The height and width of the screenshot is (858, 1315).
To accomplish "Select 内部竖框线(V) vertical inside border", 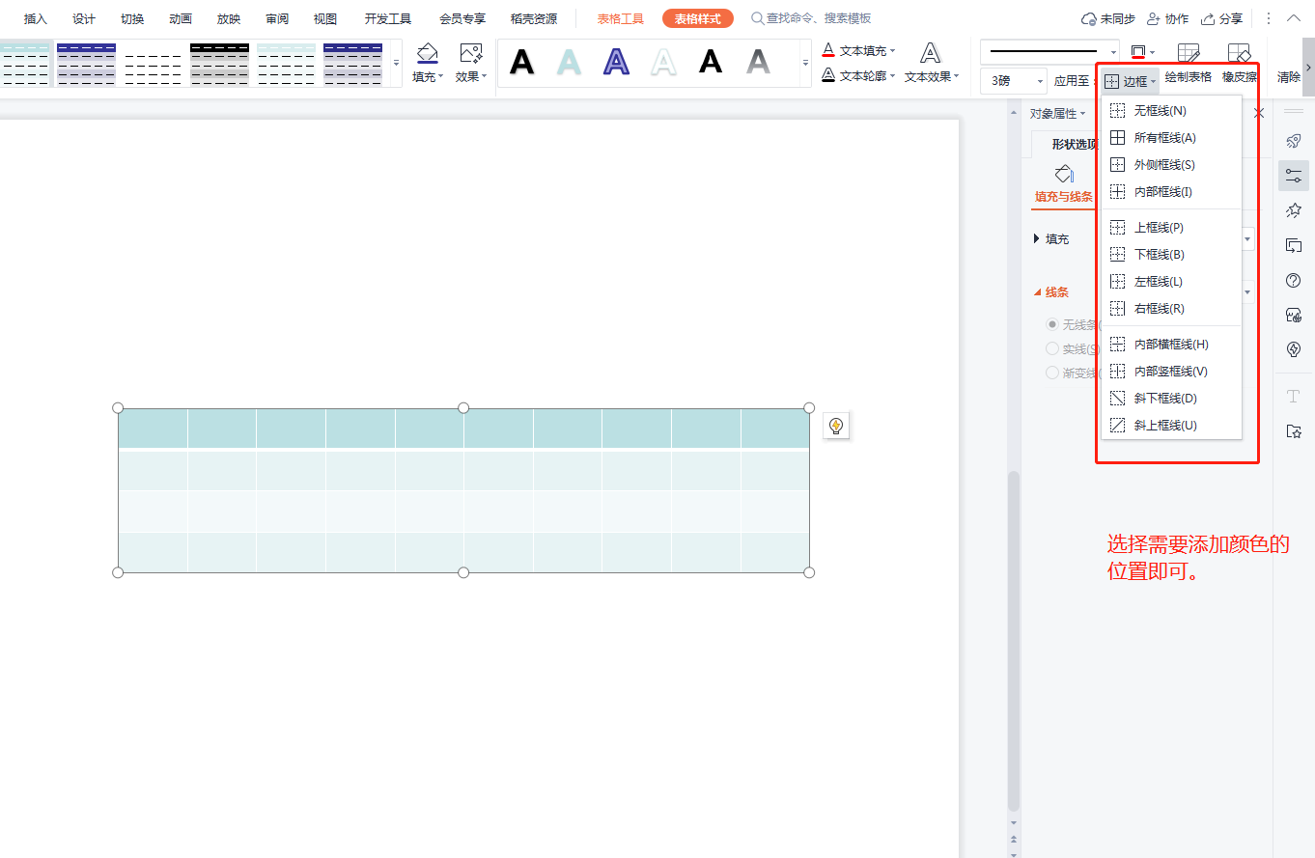I will coord(1171,372).
